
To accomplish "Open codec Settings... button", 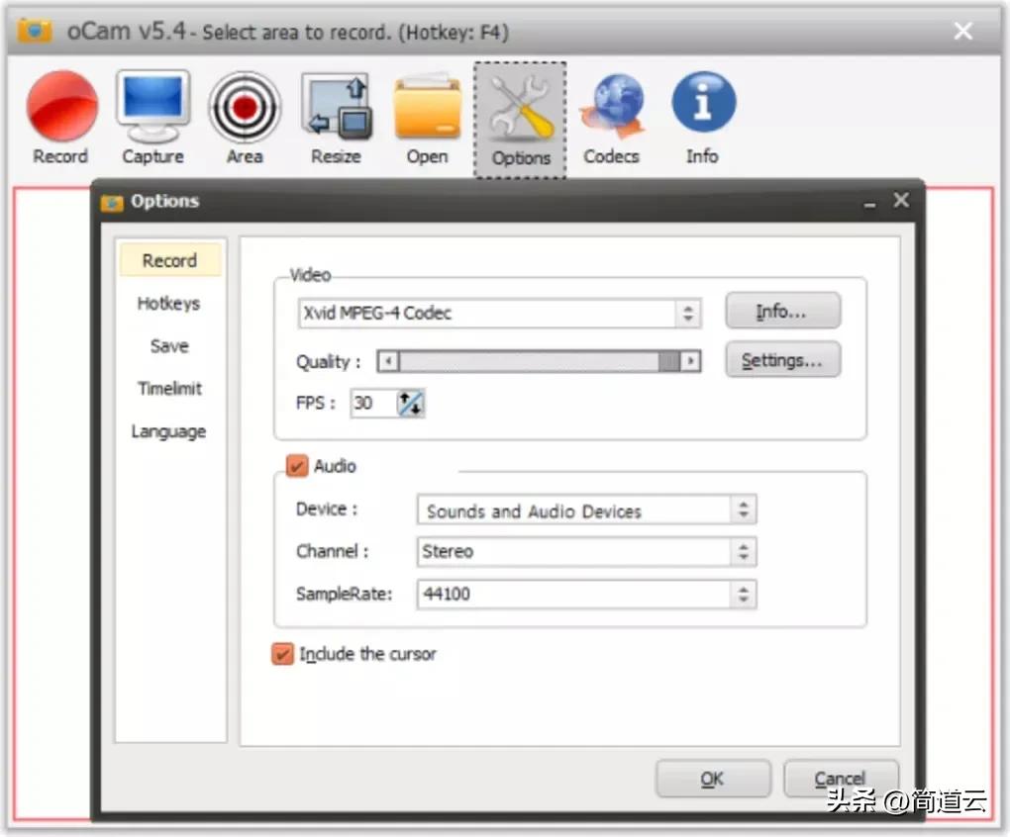I will pyautogui.click(x=782, y=360).
